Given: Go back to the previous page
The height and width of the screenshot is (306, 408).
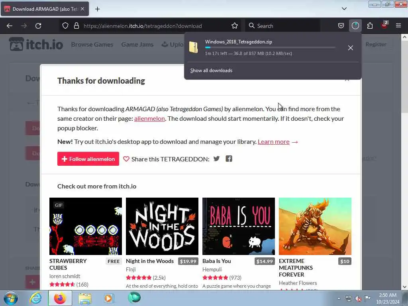Looking at the screenshot, I should click(x=10, y=26).
